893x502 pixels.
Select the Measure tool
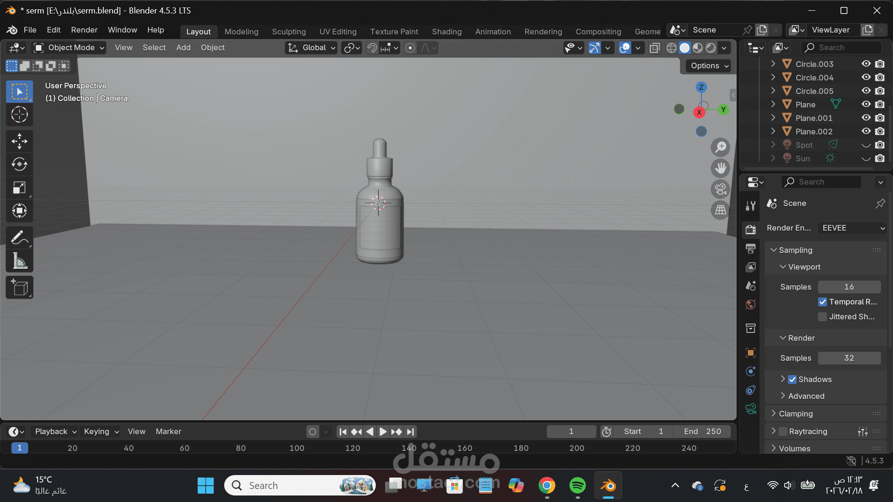point(19,261)
